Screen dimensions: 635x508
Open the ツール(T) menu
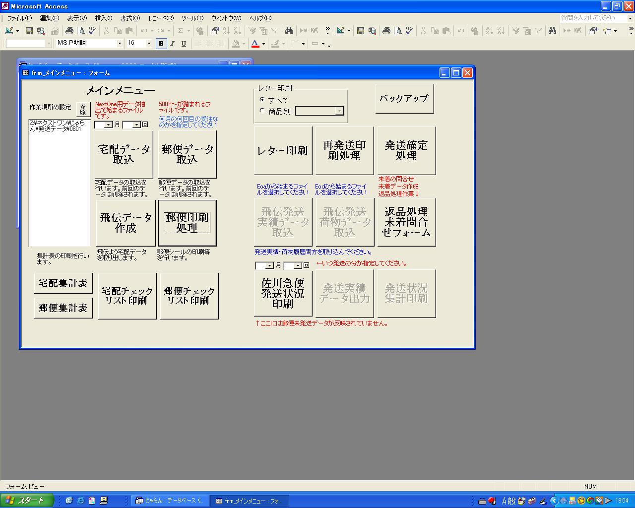192,18
